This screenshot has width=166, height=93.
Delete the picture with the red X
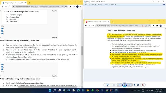tap(143, 85)
